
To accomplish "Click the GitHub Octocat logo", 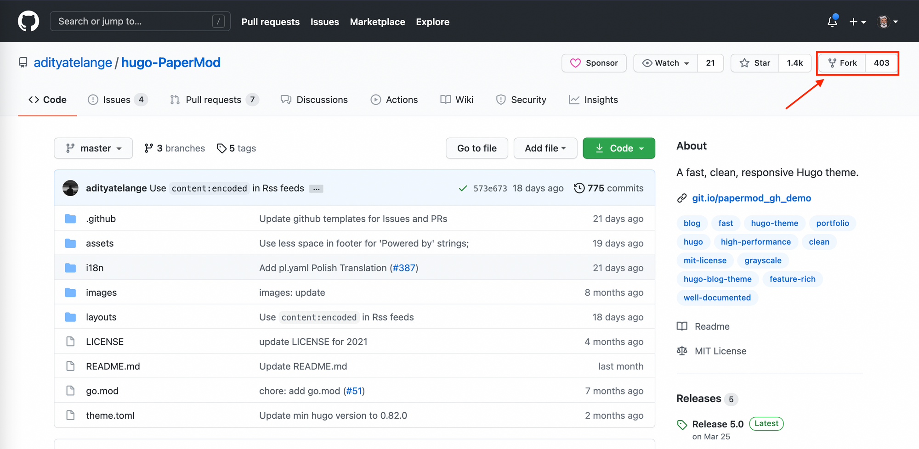I will 28,22.
